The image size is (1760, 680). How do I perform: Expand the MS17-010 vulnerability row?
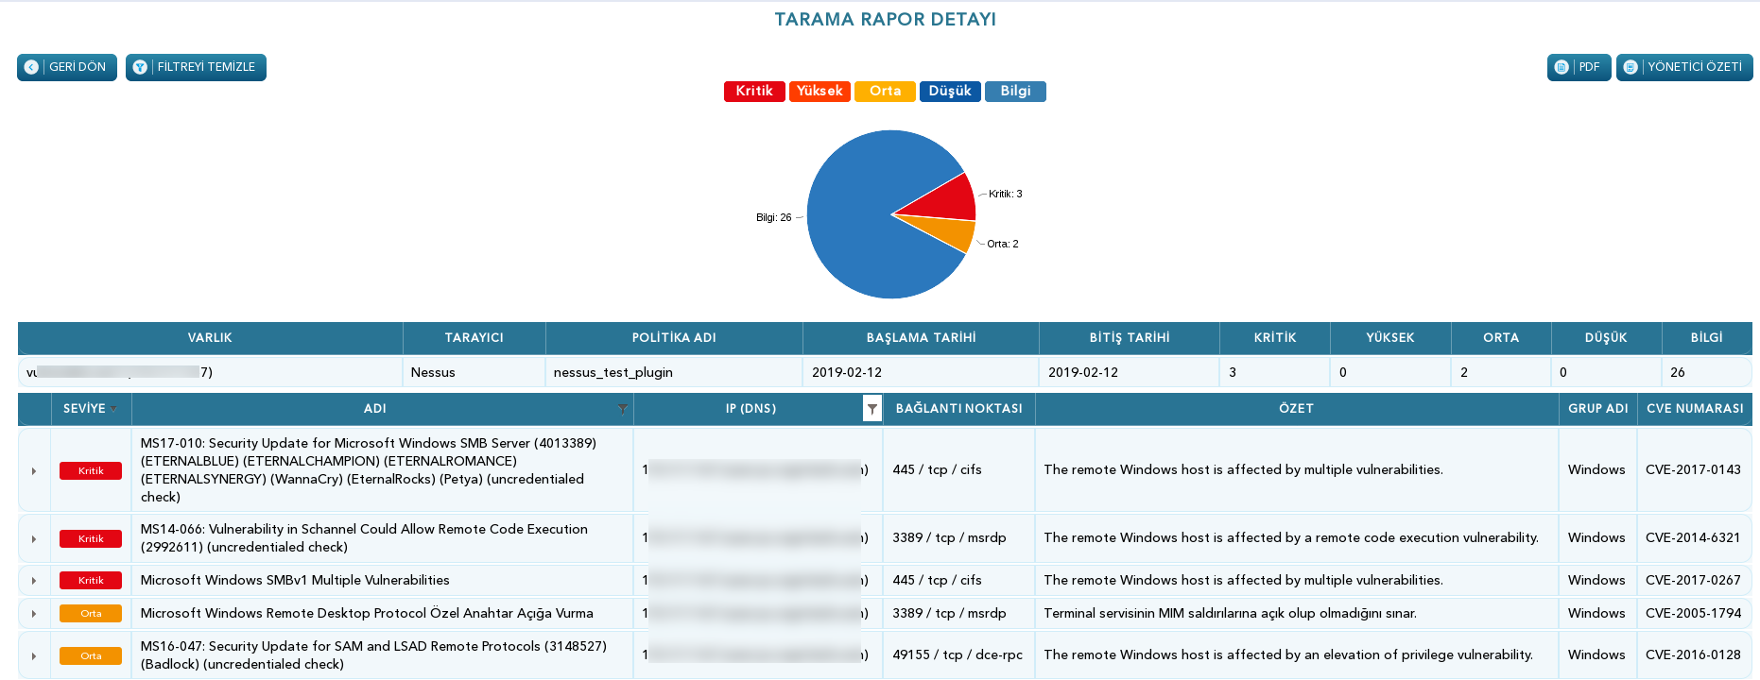point(34,470)
